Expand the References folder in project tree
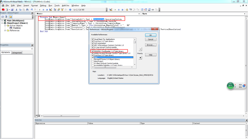Screen dimensions: 248x139 5,31
